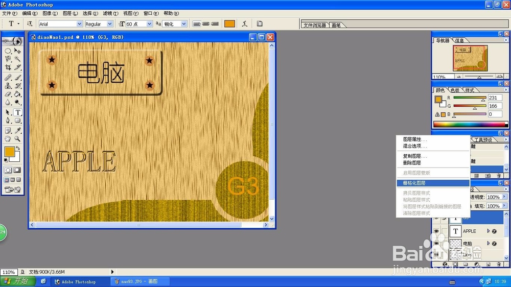Image resolution: width=511 pixels, height=287 pixels.
Task: Open the Arial font family dropdown
Action: click(79, 24)
